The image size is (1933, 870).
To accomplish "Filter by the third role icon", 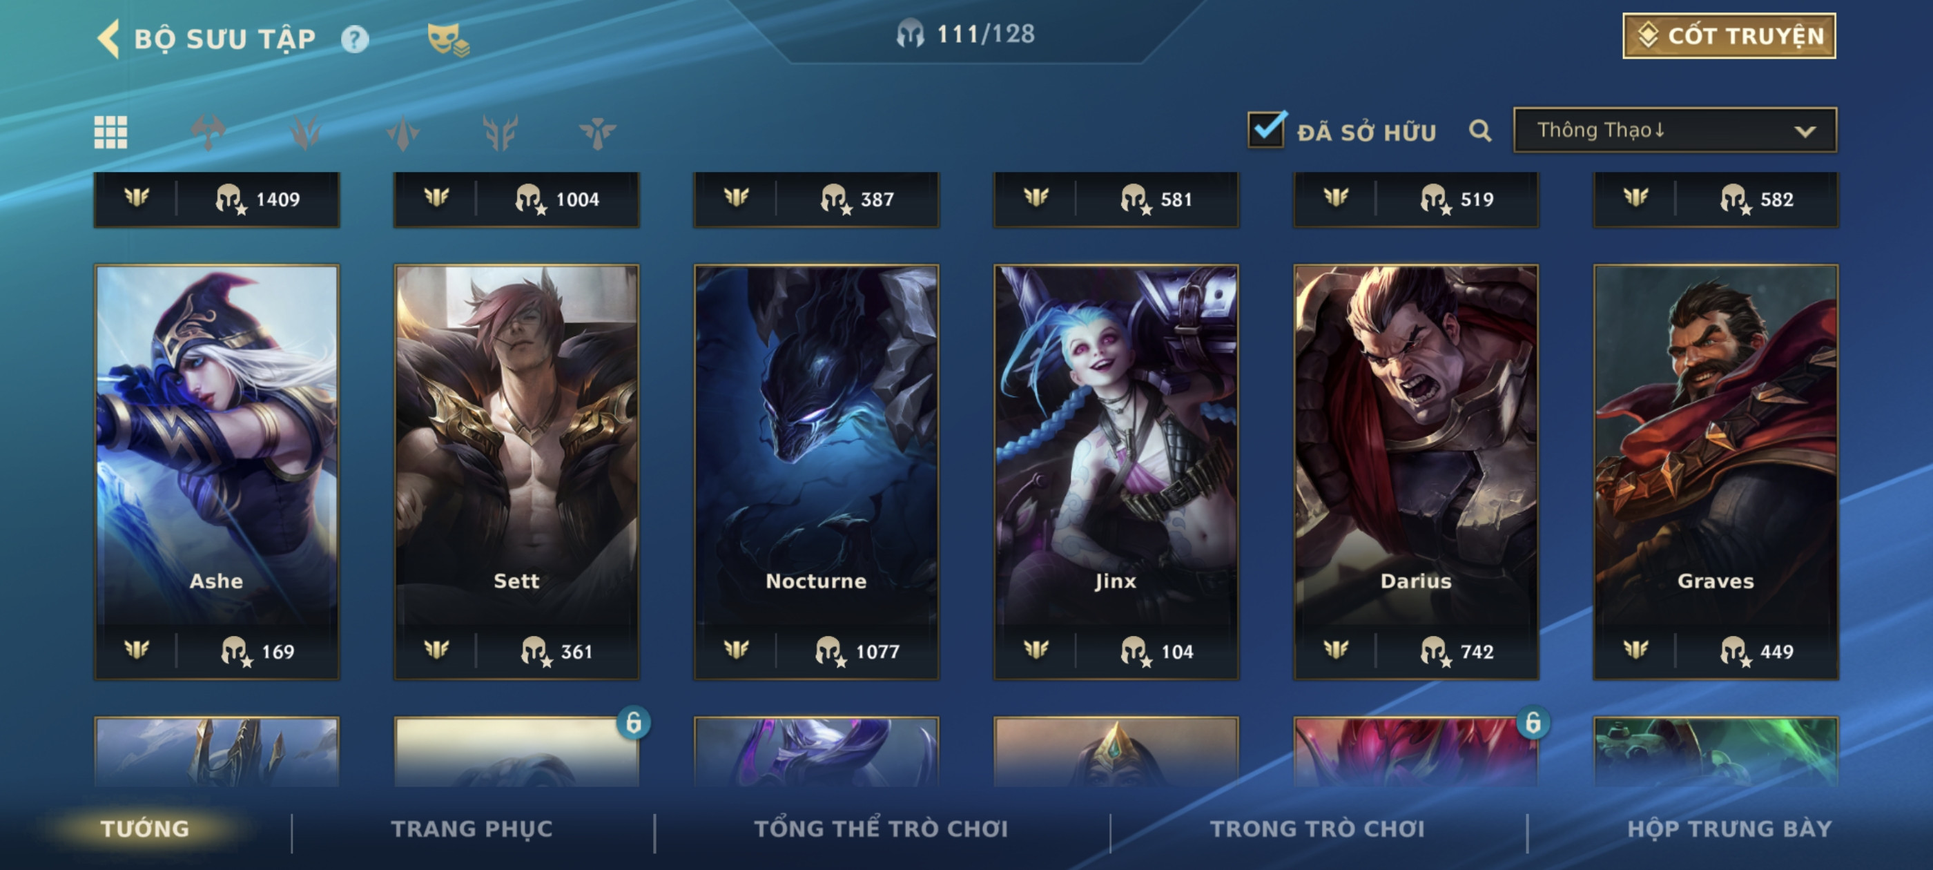I will point(403,133).
